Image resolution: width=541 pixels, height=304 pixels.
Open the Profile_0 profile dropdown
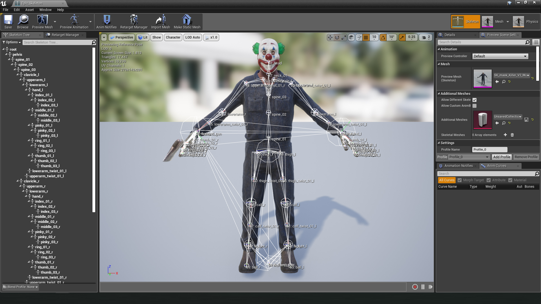click(469, 157)
